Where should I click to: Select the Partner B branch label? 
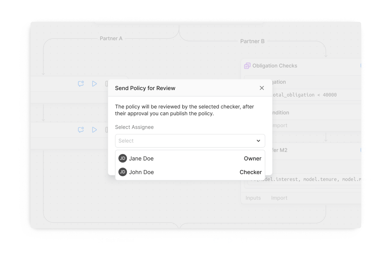point(252,41)
